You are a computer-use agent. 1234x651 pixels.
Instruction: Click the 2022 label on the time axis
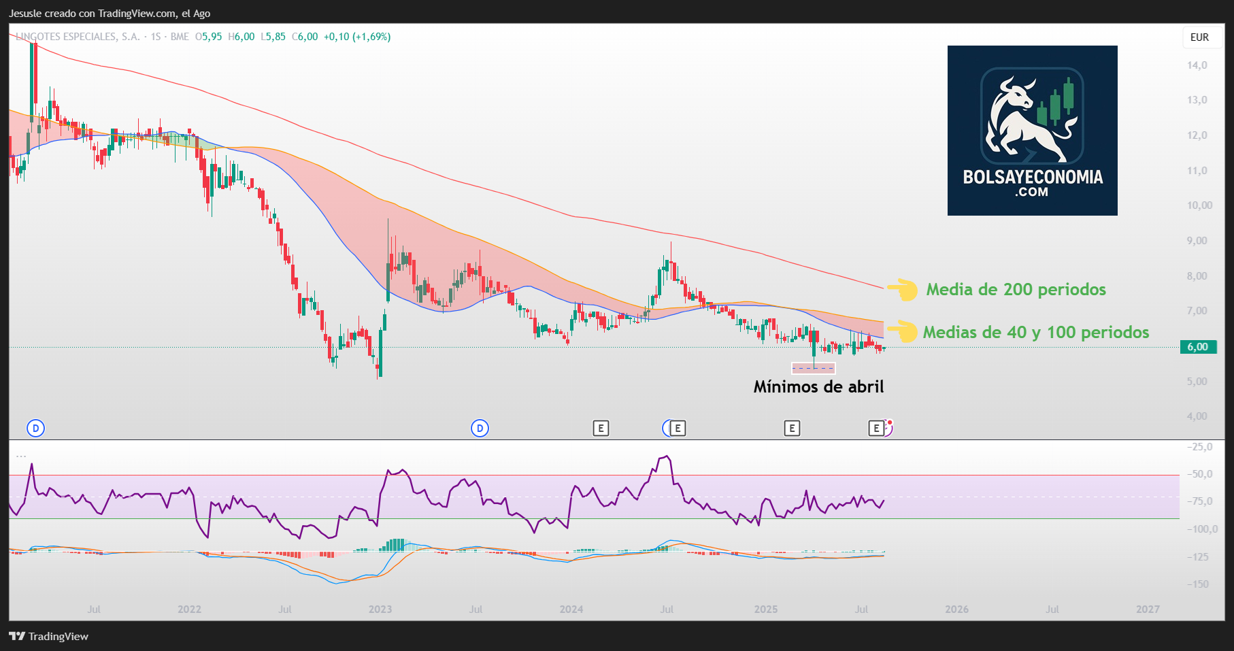pyautogui.click(x=189, y=610)
